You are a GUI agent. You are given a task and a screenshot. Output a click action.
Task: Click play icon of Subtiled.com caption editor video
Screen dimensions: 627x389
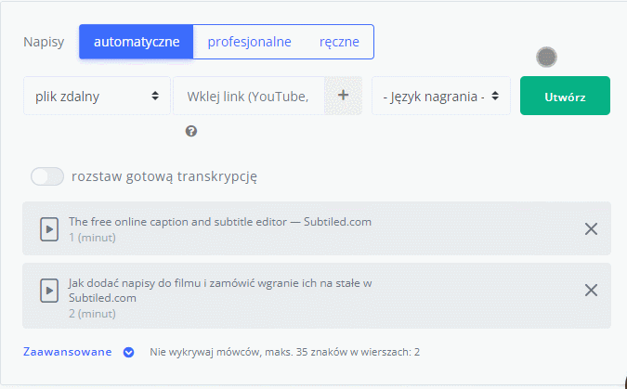tap(48, 228)
